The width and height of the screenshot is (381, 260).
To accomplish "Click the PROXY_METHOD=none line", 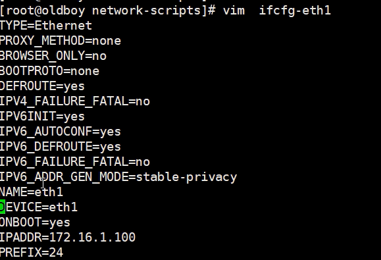I will pyautogui.click(x=61, y=41).
